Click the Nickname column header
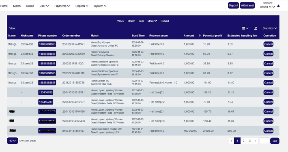 27,36
